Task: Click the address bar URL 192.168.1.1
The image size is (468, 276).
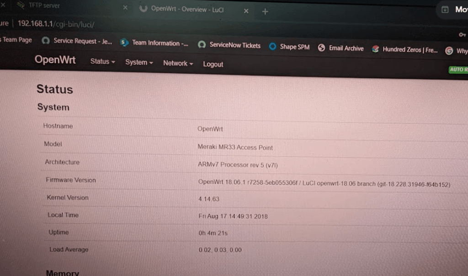Action: [x=56, y=24]
